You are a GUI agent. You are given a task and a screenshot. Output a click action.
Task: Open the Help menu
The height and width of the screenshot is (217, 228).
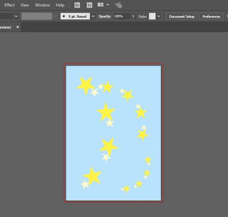coord(60,5)
